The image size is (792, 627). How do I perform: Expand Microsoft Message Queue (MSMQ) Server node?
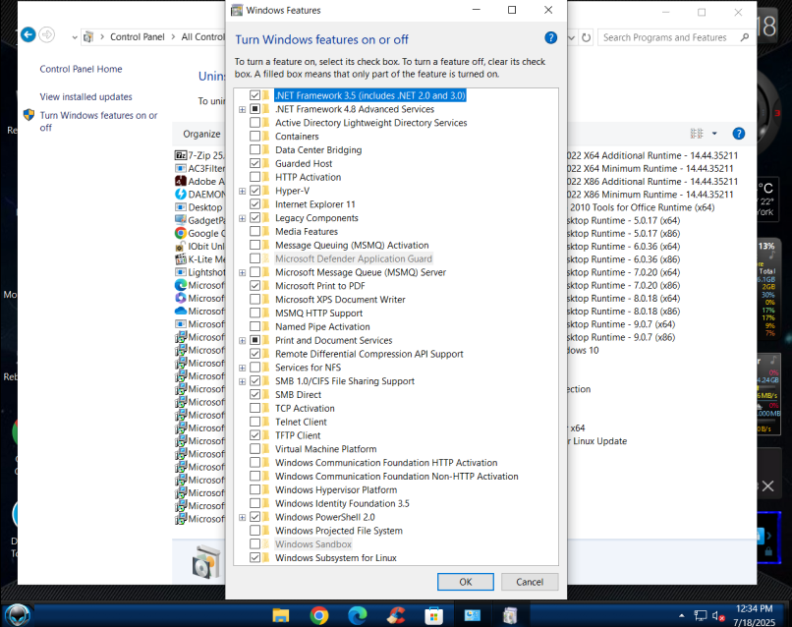tap(243, 273)
